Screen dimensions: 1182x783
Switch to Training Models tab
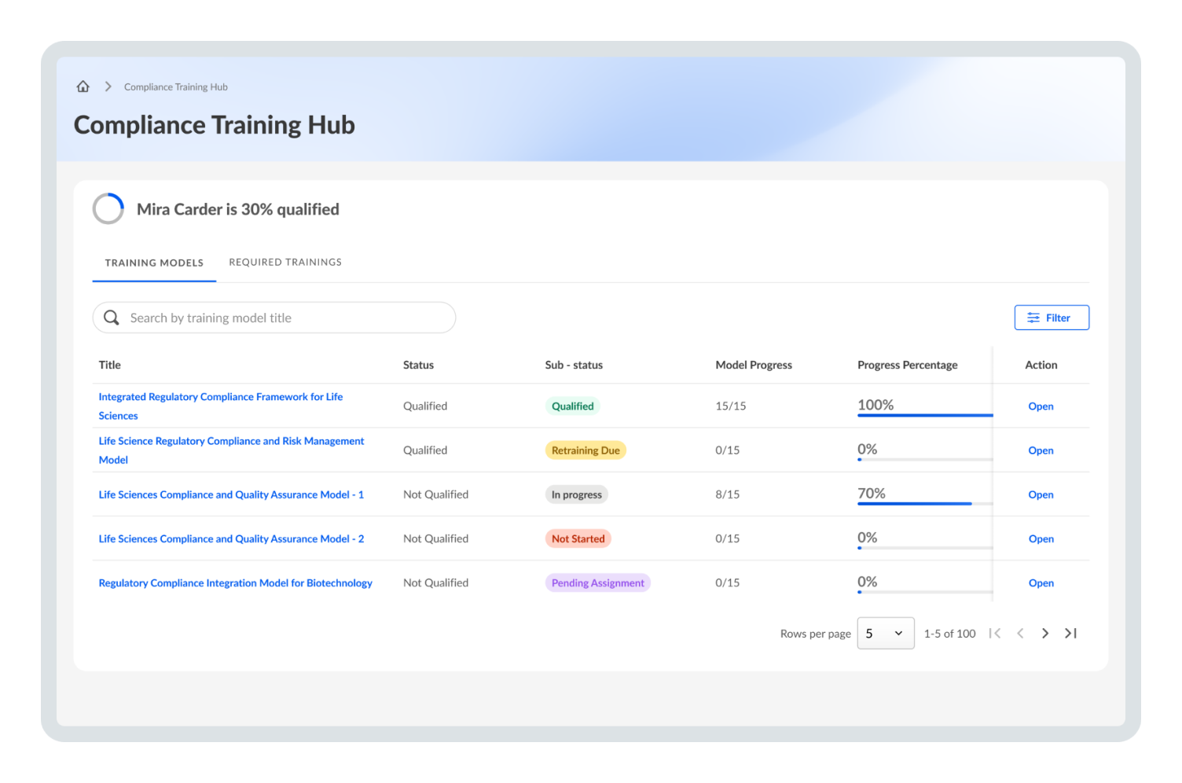(154, 263)
